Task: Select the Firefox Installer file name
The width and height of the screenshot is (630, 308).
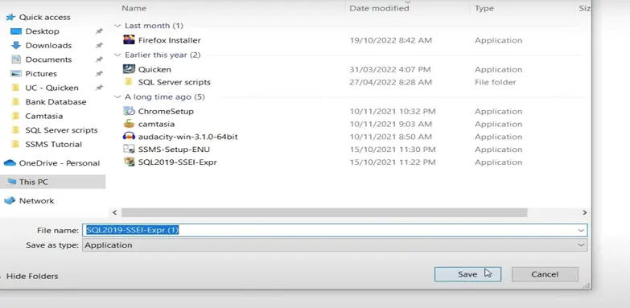Action: click(170, 40)
